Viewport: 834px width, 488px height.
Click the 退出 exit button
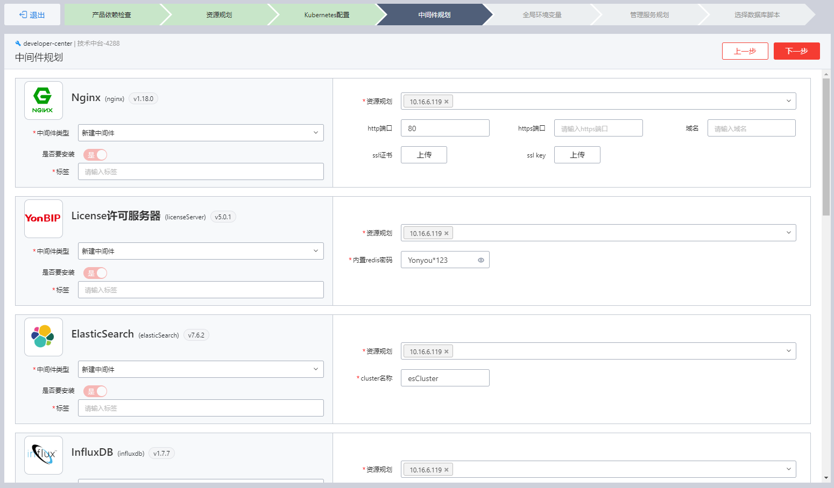[x=32, y=15]
